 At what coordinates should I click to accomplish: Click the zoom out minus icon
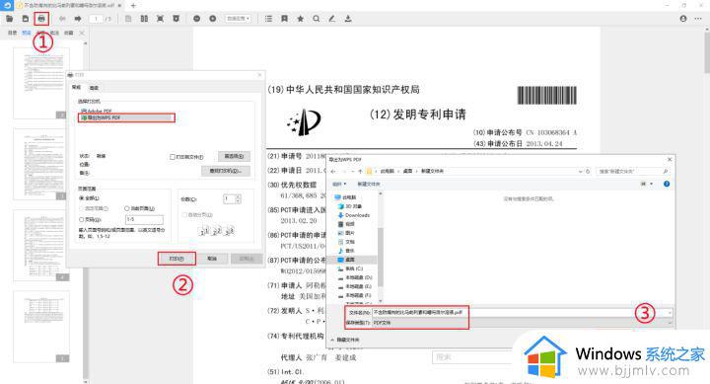click(196, 19)
